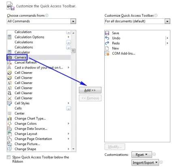Select the Cell Styles icon

point(10,103)
